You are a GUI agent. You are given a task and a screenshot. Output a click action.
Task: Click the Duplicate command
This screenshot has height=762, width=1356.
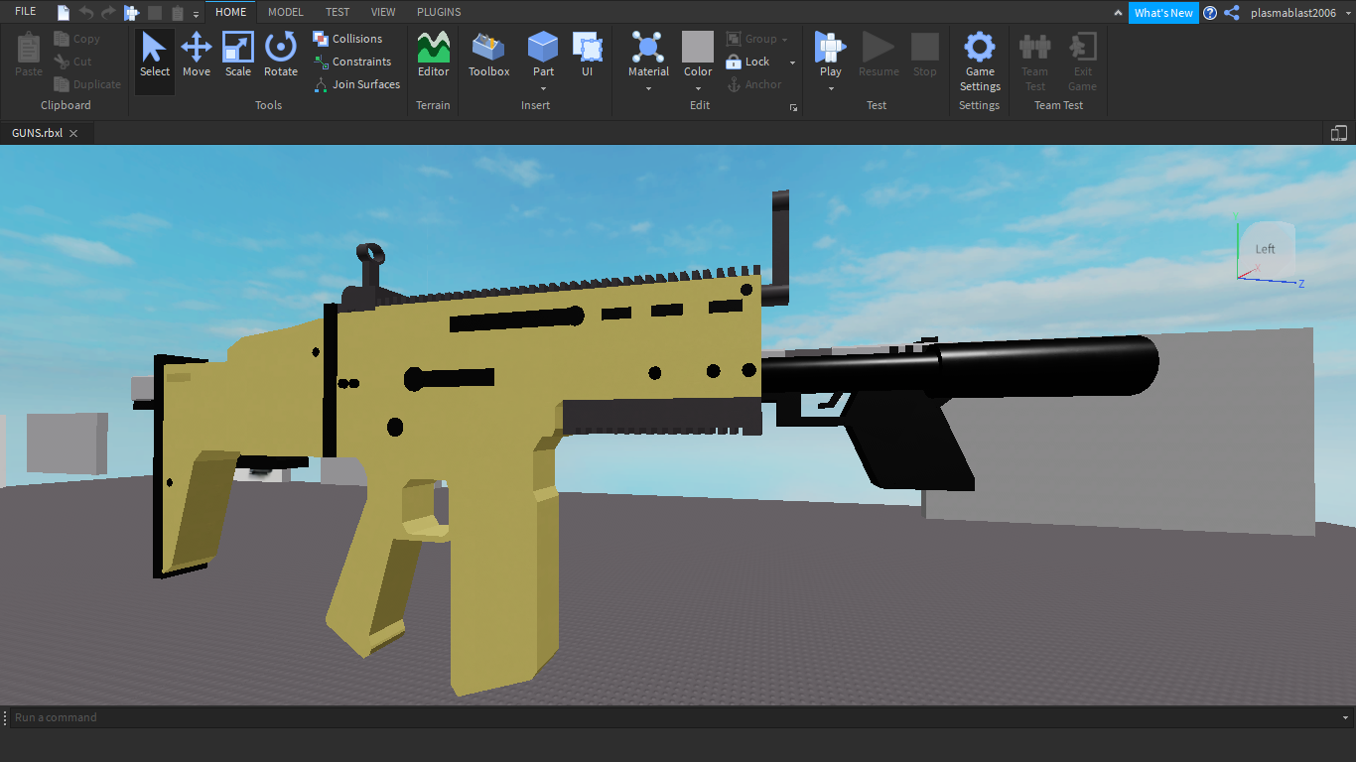tap(87, 84)
